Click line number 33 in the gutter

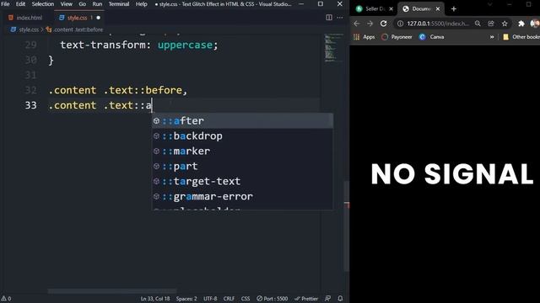pos(30,105)
